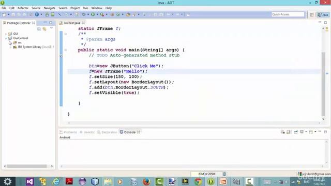This screenshot has height=186, width=331.
Task: Open the External Tools dropdown arrow
Action: (x=107, y=14)
